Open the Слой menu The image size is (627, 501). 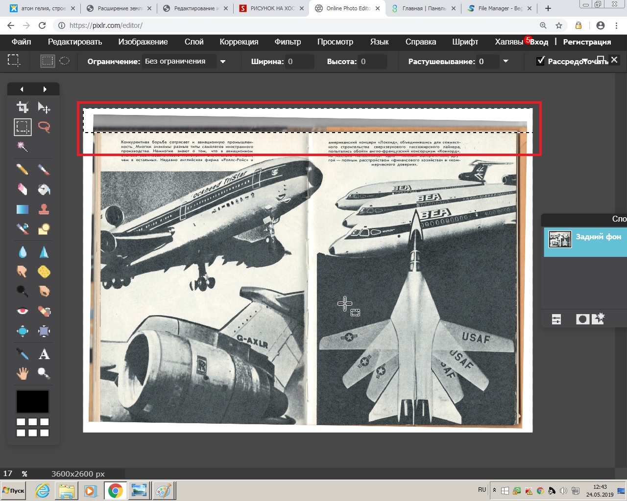194,42
